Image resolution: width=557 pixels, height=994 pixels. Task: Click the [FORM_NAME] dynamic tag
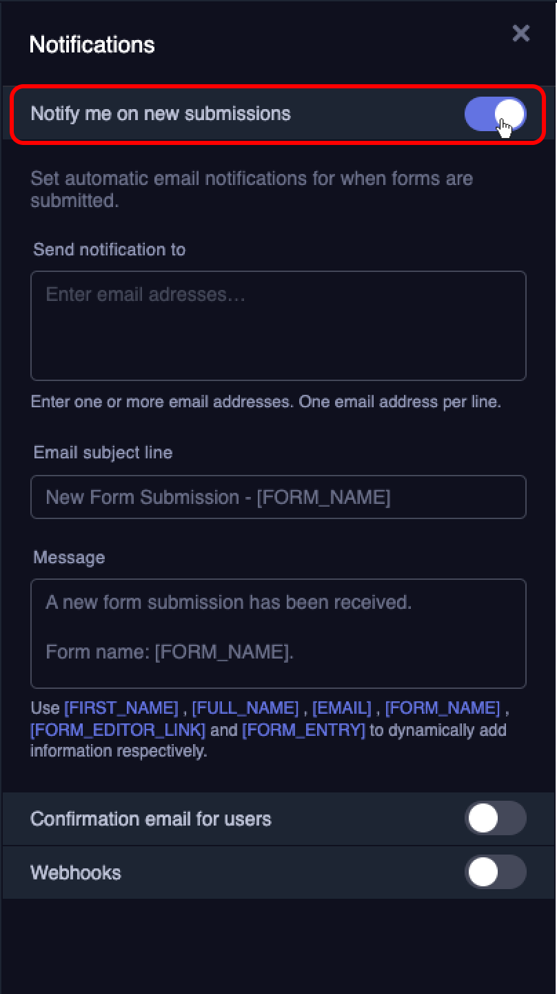click(x=445, y=707)
